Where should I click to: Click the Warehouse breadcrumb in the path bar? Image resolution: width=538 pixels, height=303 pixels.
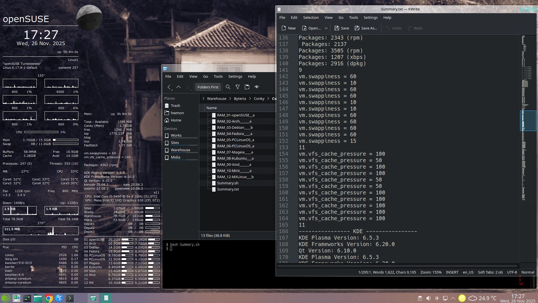click(x=216, y=98)
